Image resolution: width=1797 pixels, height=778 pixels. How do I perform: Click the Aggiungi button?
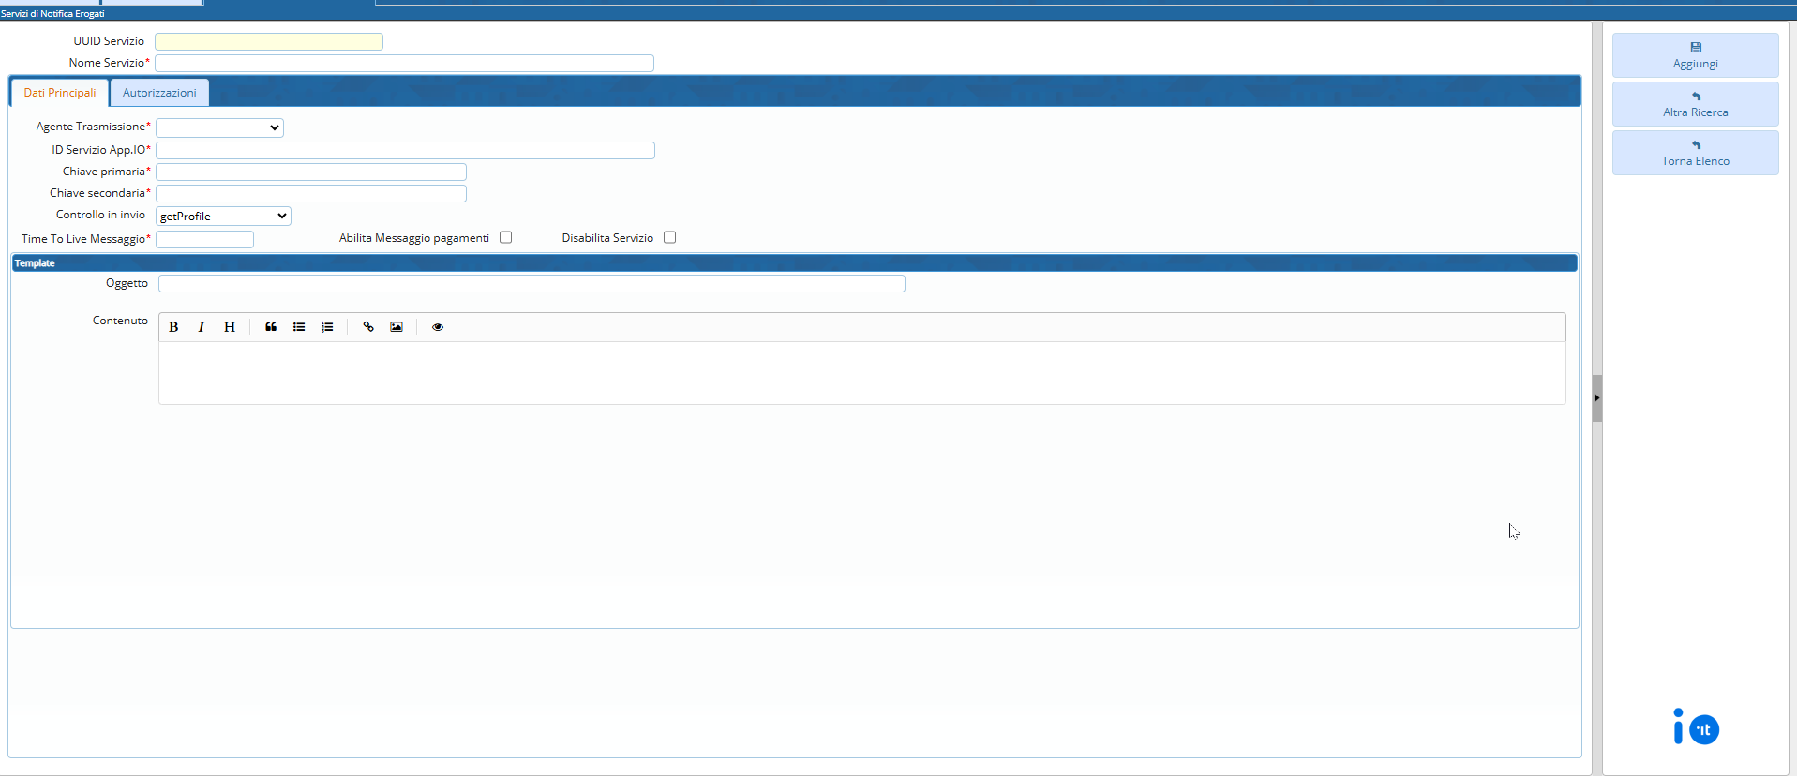[x=1695, y=55]
